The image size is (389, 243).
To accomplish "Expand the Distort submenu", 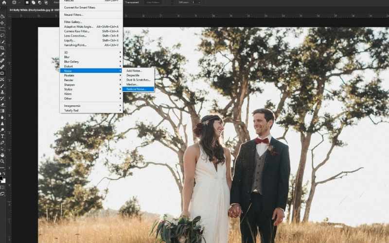I will pos(91,66).
